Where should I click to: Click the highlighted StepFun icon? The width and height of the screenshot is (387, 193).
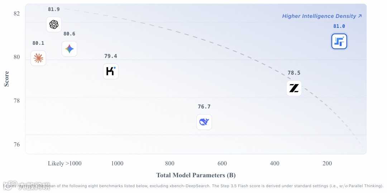click(x=339, y=42)
